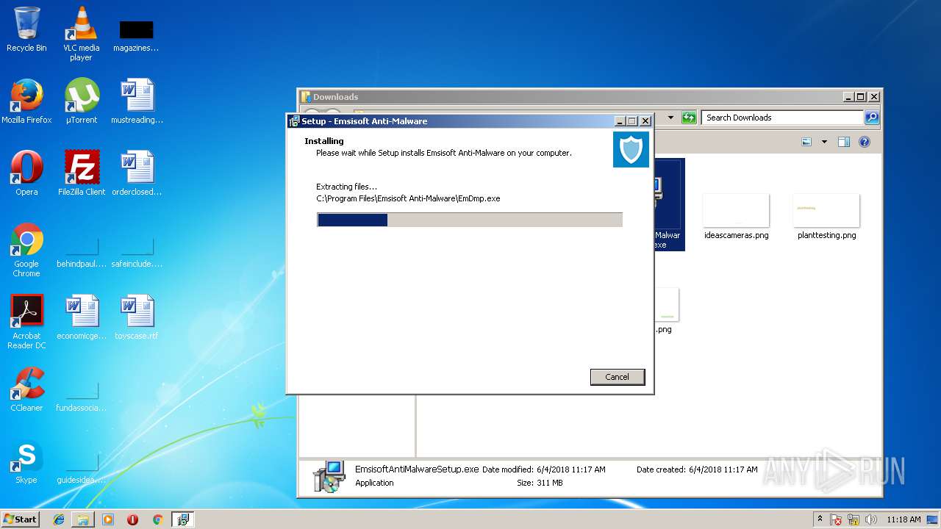Select the magazines desktop file icon
Screen dimensions: 941x529
(136, 34)
